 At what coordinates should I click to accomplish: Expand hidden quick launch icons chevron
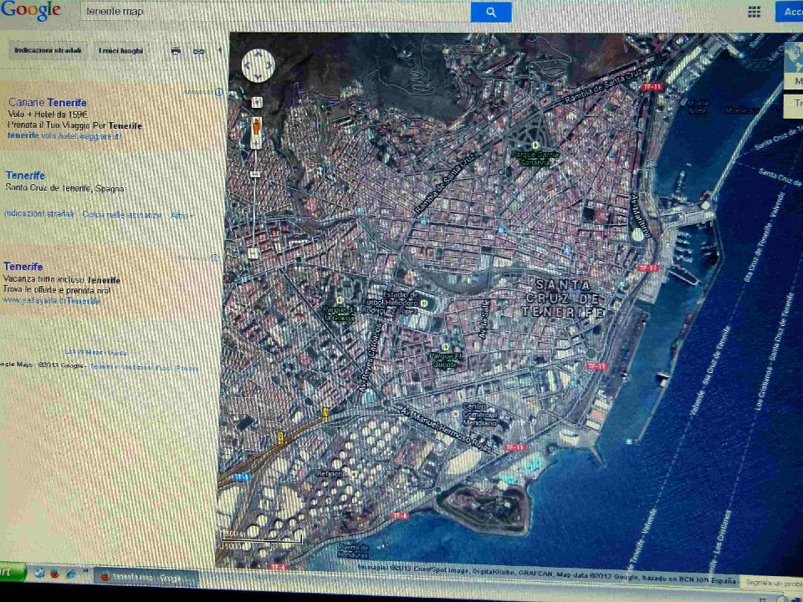[x=85, y=571]
